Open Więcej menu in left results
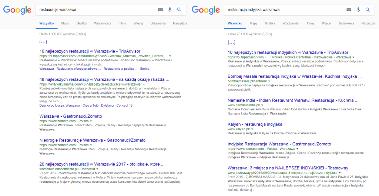Viewport: 379px width, 196px height. [138, 23]
